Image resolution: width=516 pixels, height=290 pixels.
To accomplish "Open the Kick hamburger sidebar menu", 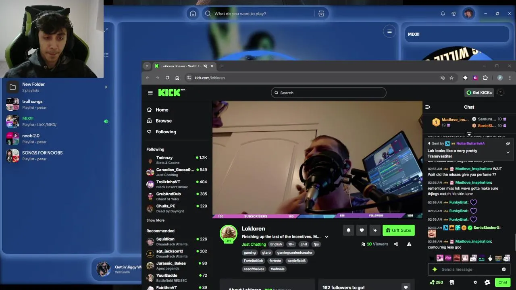I will (x=150, y=93).
